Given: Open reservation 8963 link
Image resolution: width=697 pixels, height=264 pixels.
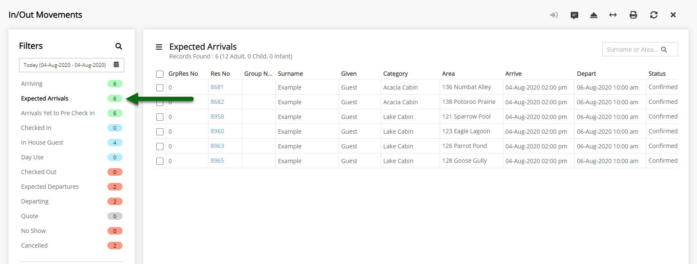Looking at the screenshot, I should point(217,146).
